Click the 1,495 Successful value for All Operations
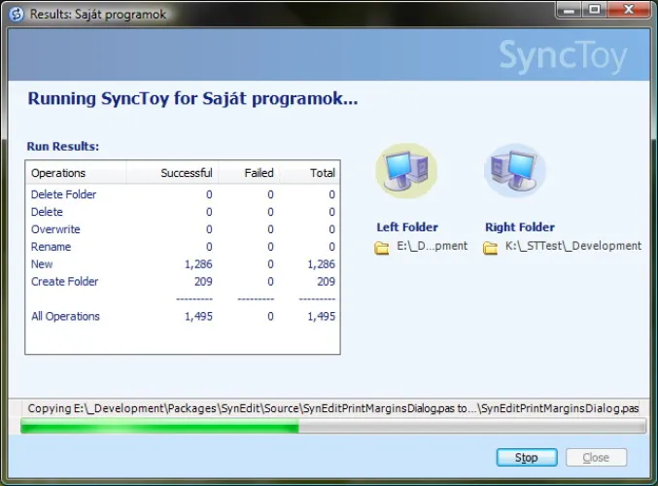Screen dimensions: 658x486 (198, 316)
